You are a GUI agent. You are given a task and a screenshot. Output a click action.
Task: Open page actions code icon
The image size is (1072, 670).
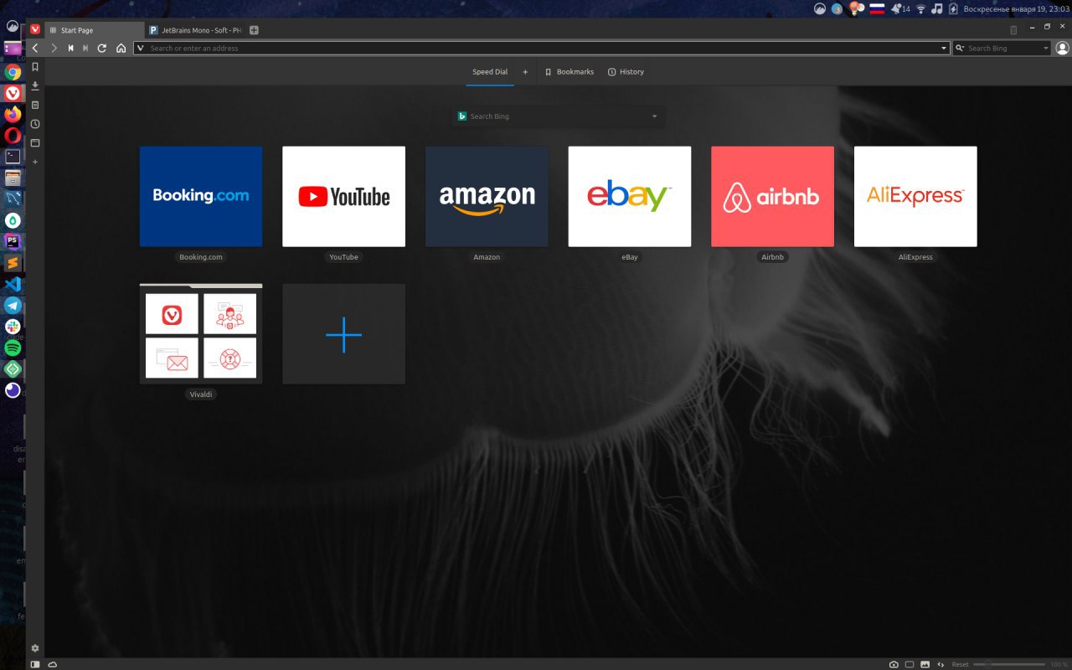click(x=941, y=664)
